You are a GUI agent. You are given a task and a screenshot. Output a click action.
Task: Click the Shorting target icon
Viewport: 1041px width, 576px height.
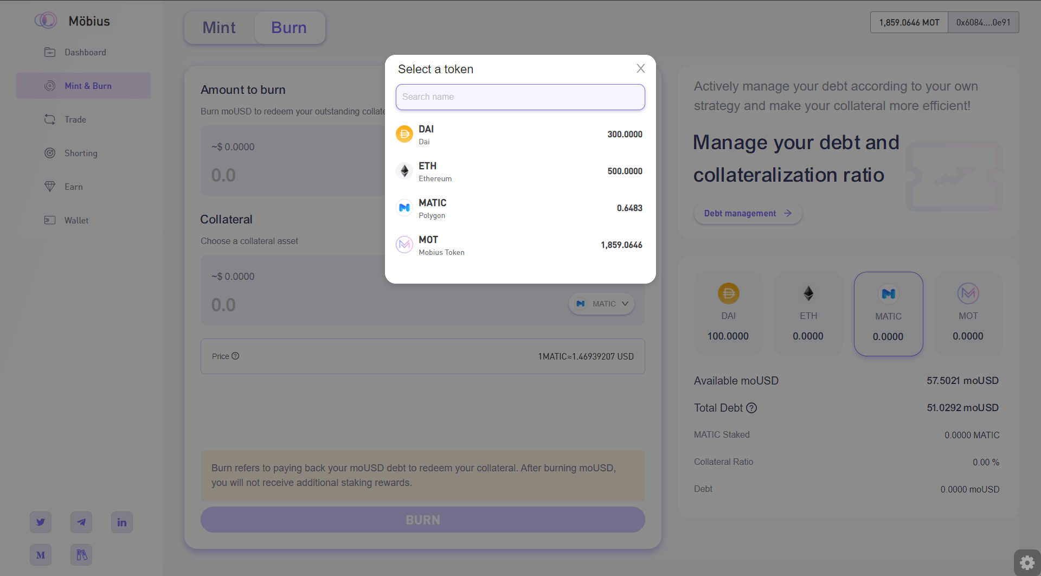50,153
